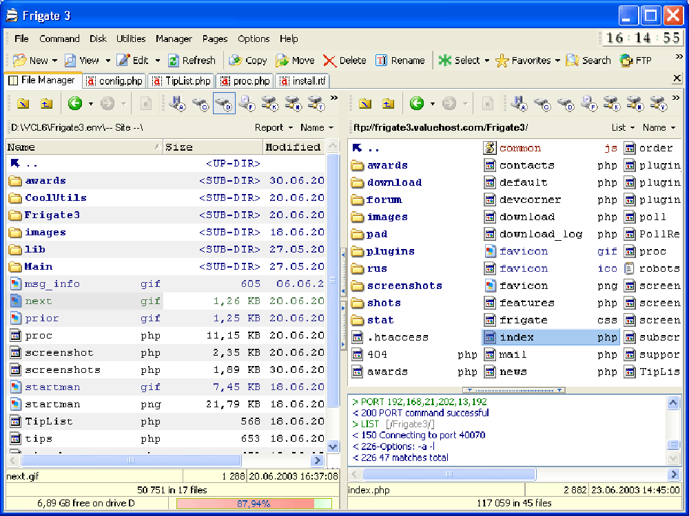Close the current page tab with X
The image size is (689, 516).
(x=677, y=78)
